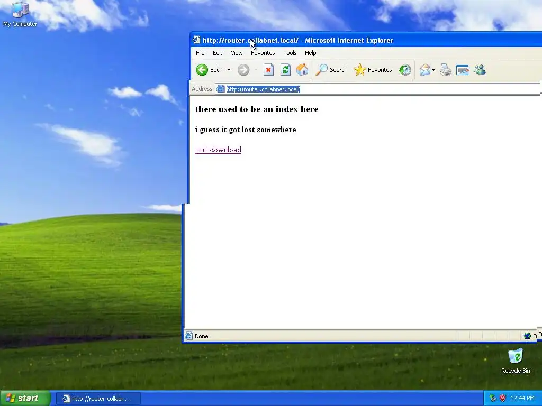Open the View menu
542x406 pixels.
pos(237,53)
